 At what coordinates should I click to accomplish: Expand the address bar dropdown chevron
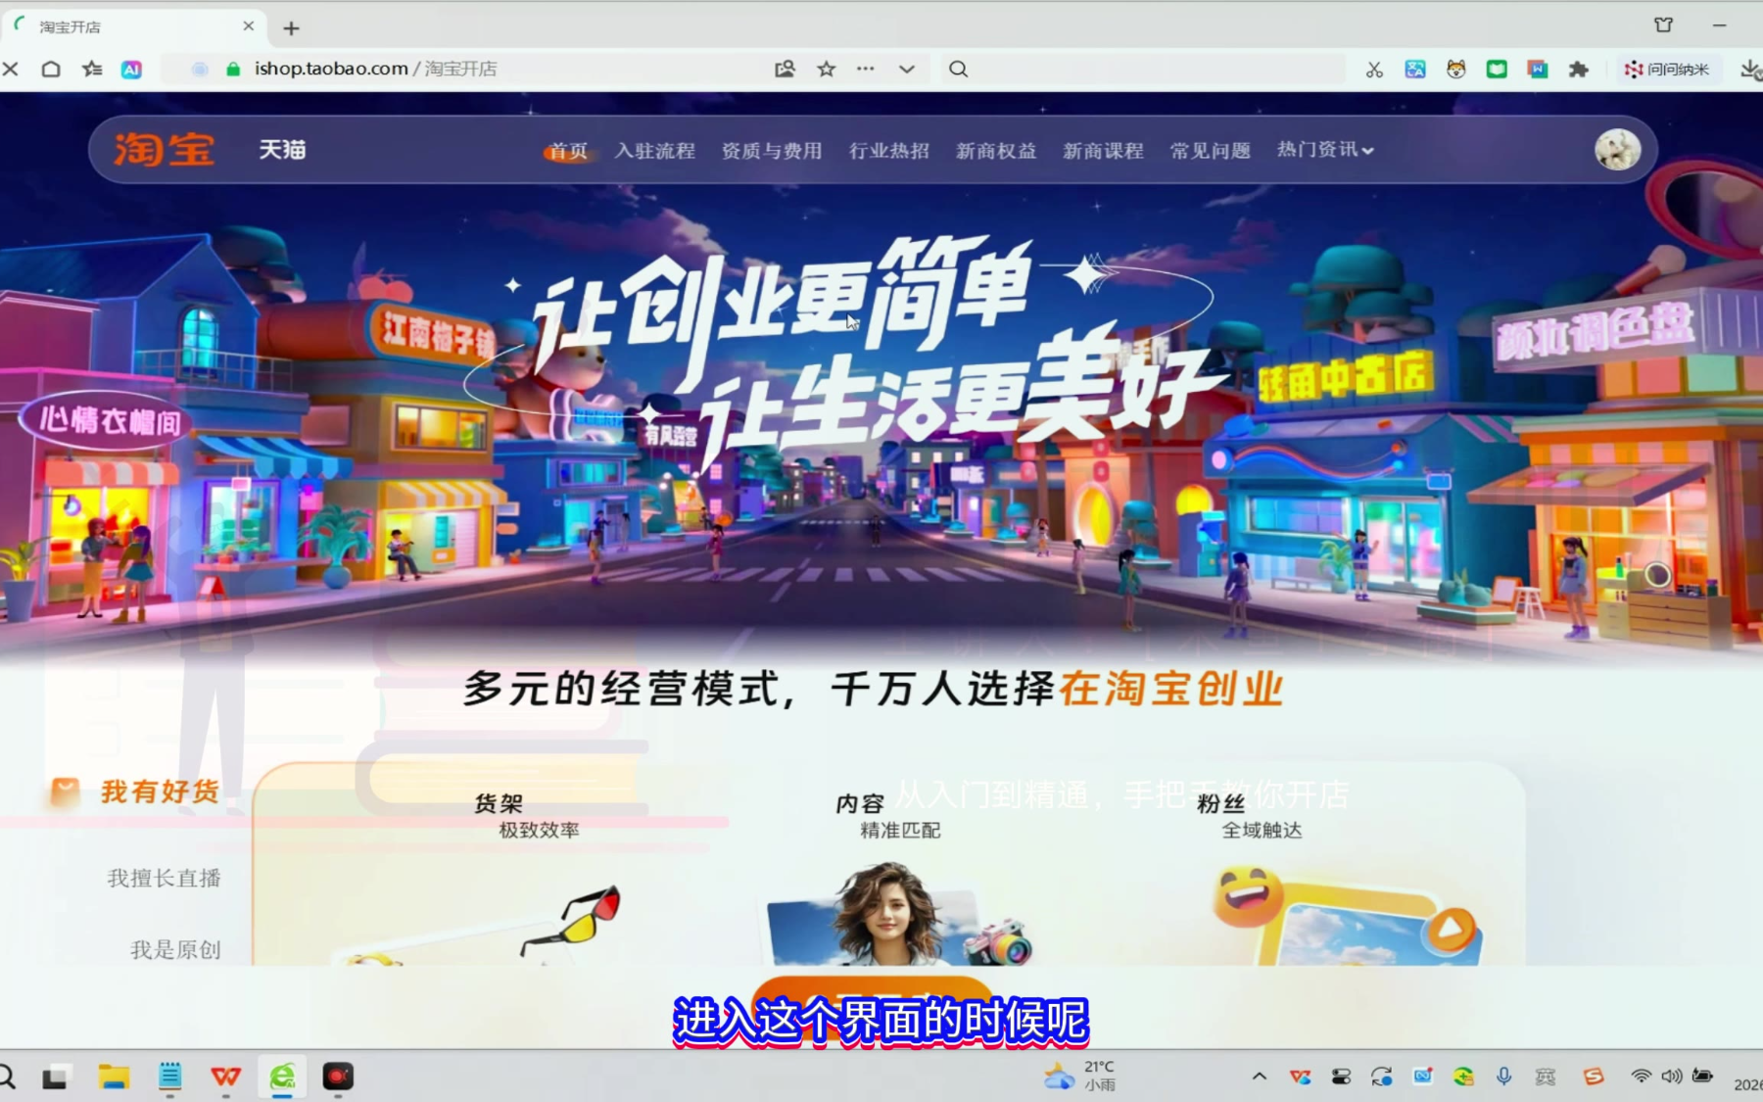[x=907, y=69]
